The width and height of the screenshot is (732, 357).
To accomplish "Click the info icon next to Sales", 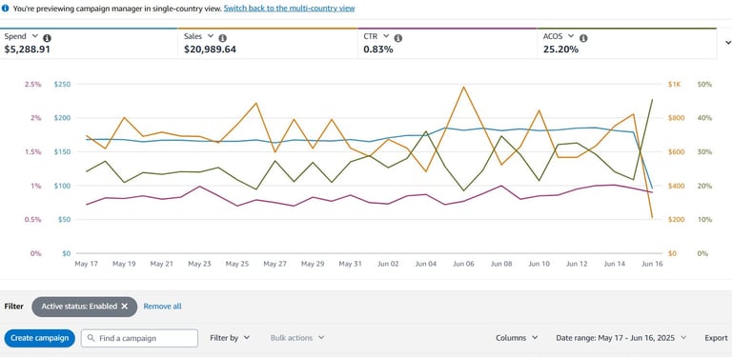I will click(223, 38).
